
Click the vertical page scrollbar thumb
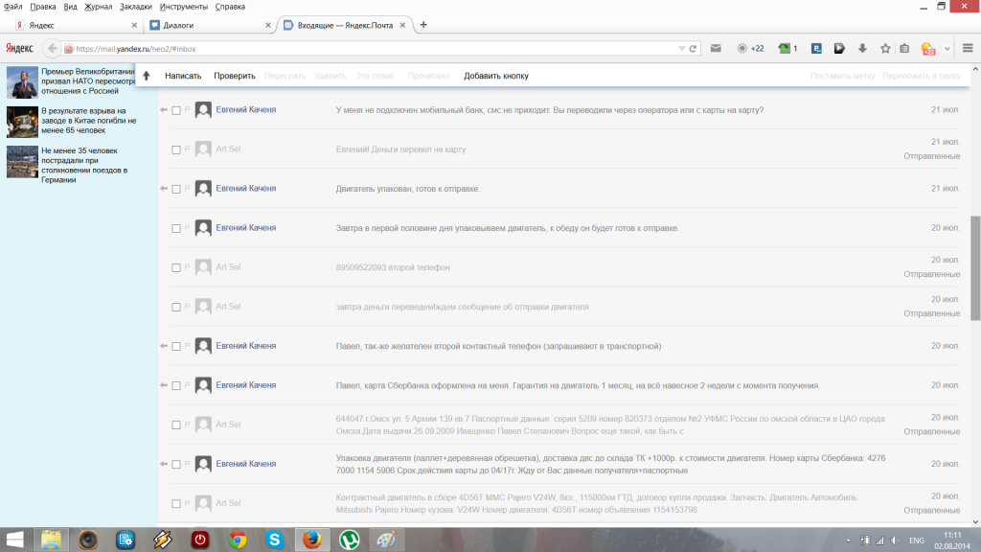(x=975, y=268)
